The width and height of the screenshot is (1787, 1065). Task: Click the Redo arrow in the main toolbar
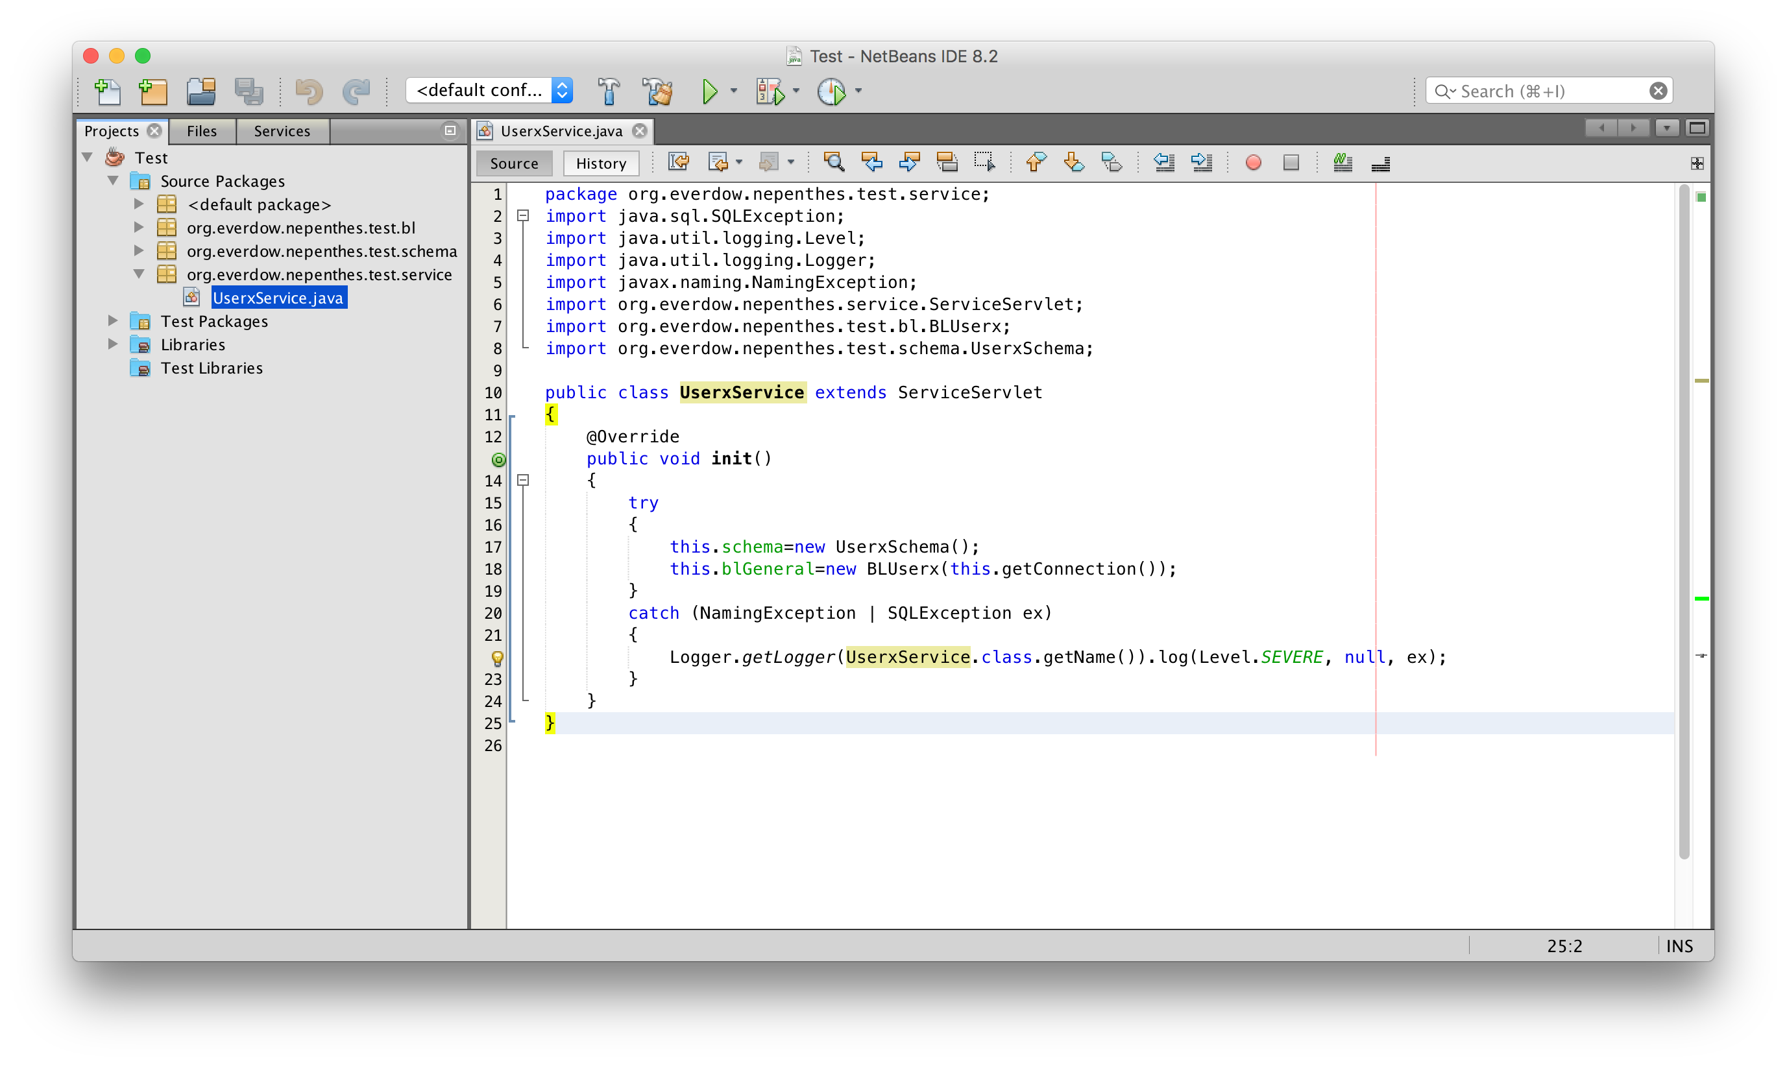356,91
